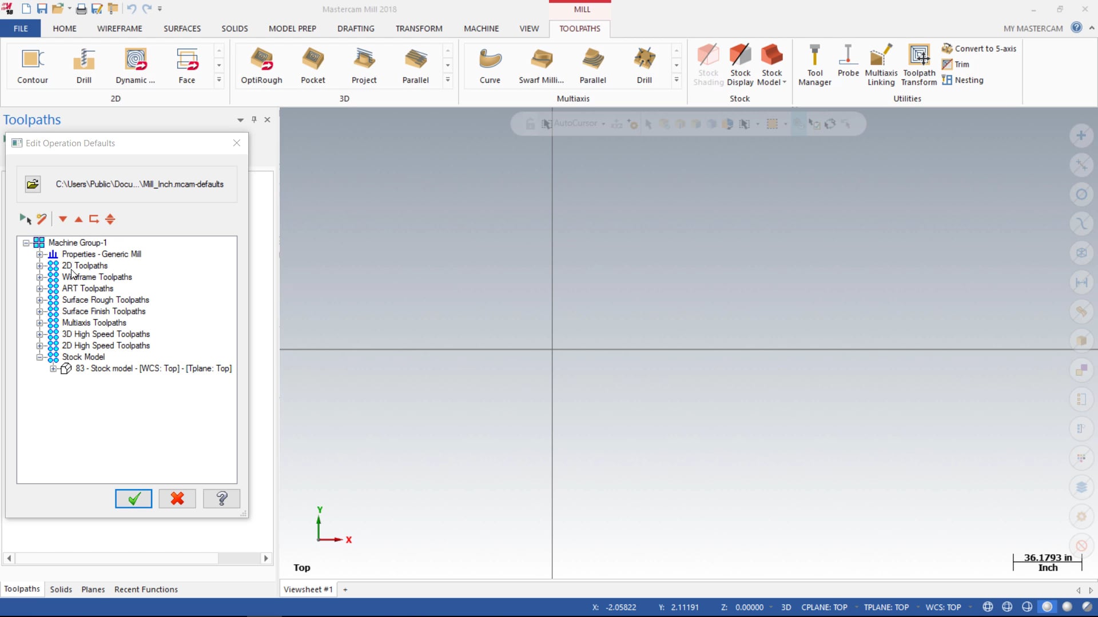Open the TRANSFORM ribbon tab
Screen dimensions: 1098x617
419,28
